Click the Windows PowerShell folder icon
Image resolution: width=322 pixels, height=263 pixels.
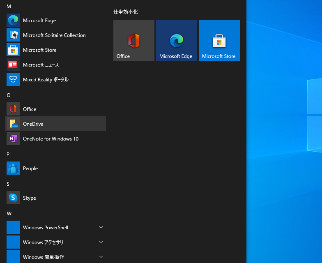[13, 227]
